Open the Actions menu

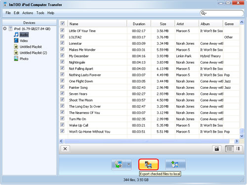(x=28, y=13)
